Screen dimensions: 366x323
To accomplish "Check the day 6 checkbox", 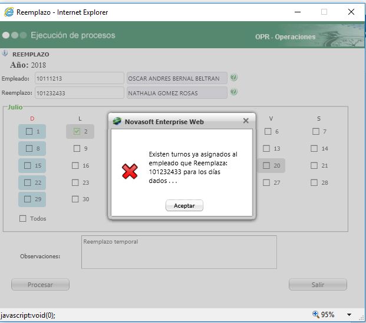I will (x=268, y=131).
